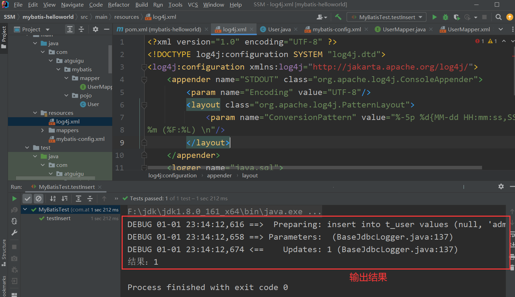Close MyBatisTest.testInsert run tab
Viewport: 515px width, 297px height.
click(100, 187)
